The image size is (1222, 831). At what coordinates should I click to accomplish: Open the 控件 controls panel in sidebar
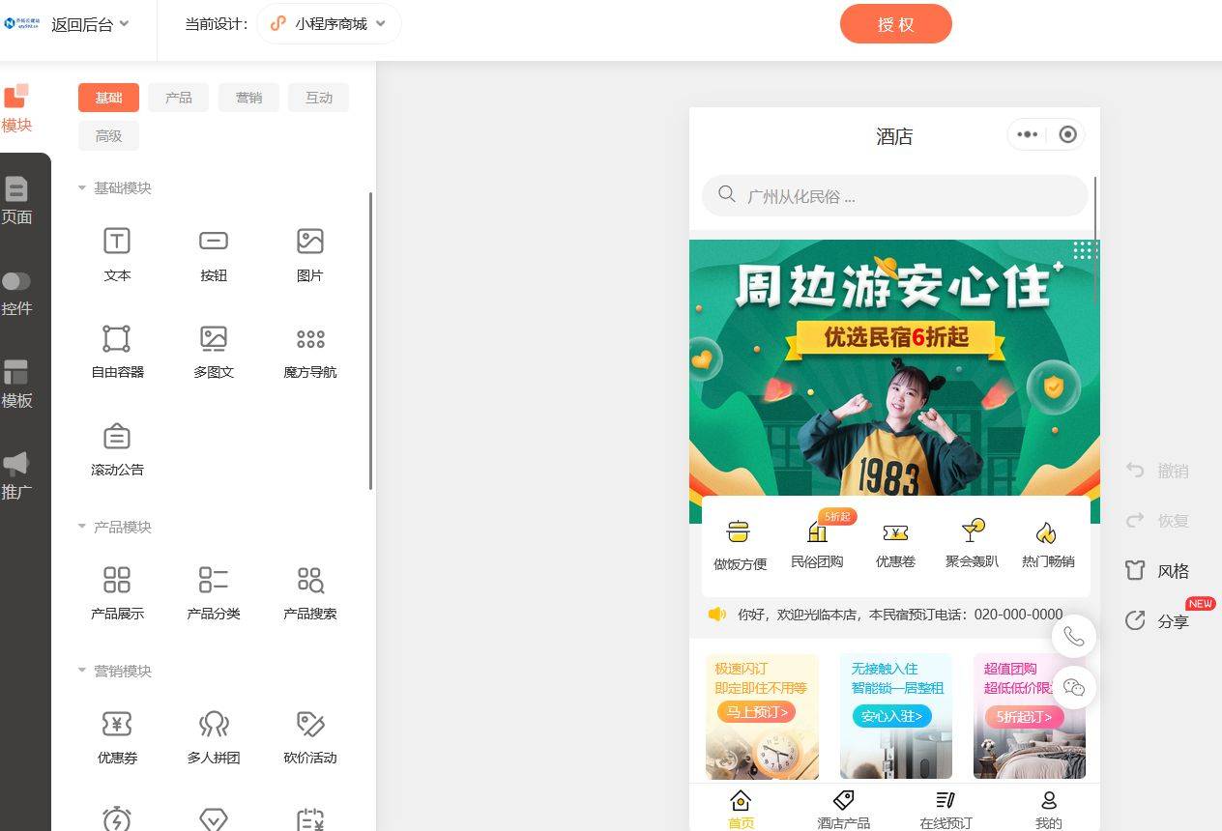[x=16, y=294]
